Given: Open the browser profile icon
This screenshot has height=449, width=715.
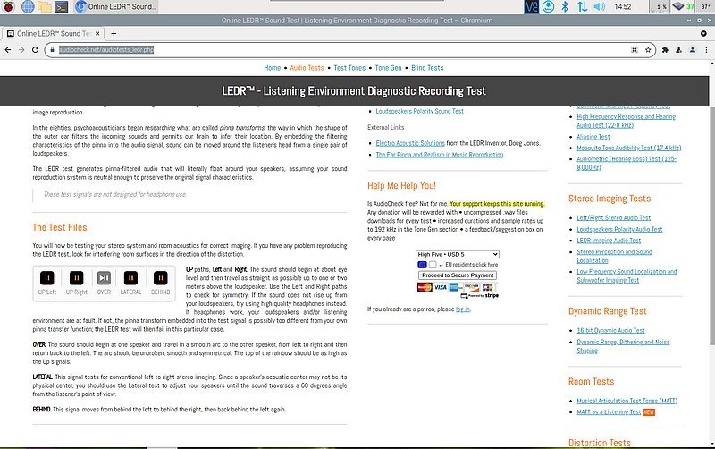Looking at the screenshot, I should pyautogui.click(x=693, y=50).
